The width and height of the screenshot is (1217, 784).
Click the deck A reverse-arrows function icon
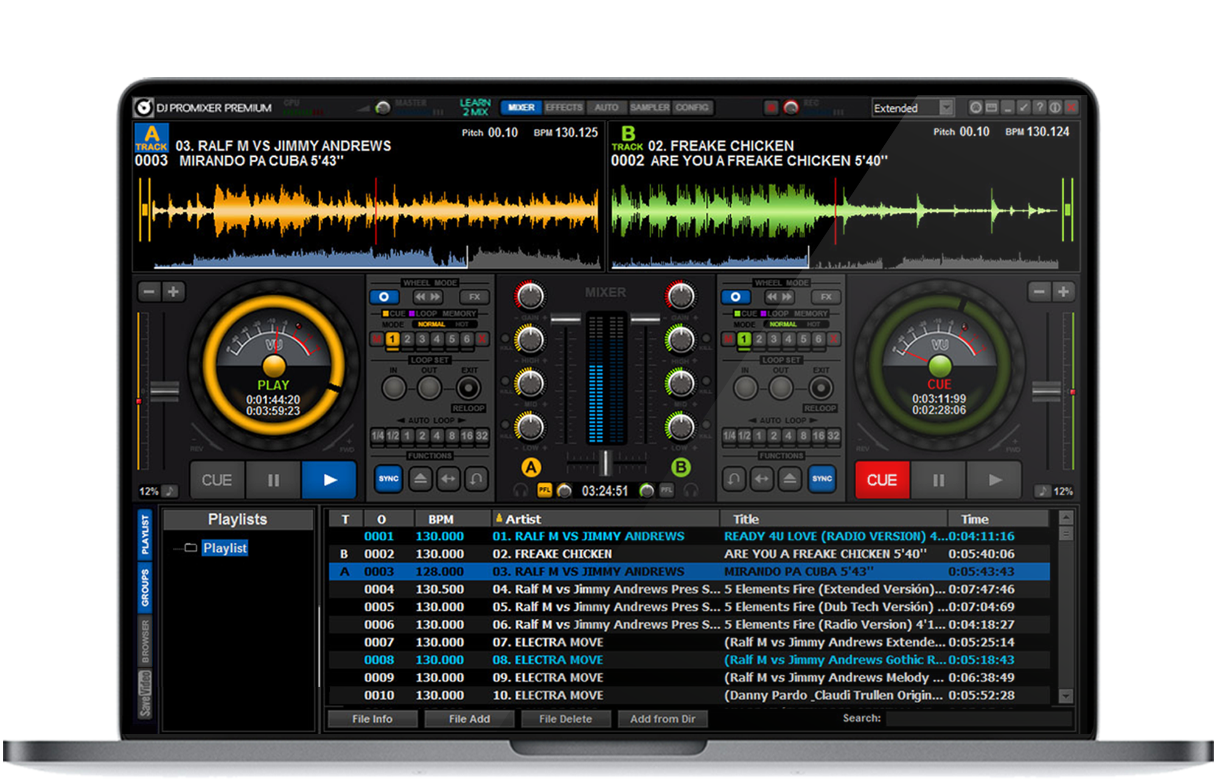(x=448, y=479)
